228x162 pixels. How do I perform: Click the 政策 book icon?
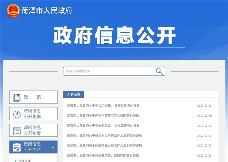click(x=17, y=98)
